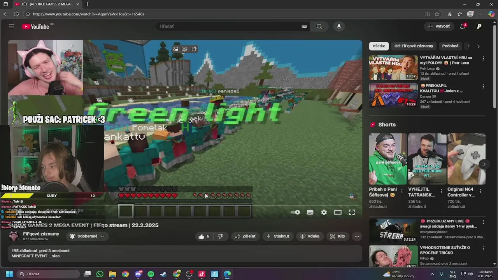Like the video
This screenshot has height=280, width=498.
pyautogui.click(x=204, y=236)
